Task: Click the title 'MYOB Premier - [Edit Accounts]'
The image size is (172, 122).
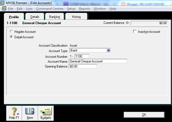Action: (x=29, y=3)
